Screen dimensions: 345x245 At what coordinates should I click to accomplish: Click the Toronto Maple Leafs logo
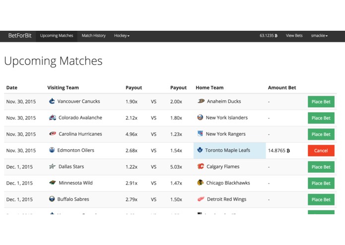pyautogui.click(x=200, y=150)
